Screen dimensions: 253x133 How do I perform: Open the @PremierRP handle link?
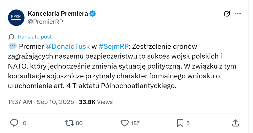tap(45, 22)
